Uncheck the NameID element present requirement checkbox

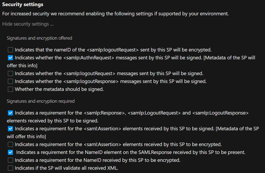(x=10, y=152)
